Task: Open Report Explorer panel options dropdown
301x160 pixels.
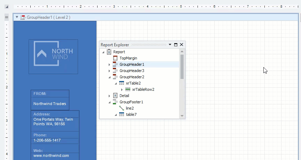Action: 170,45
